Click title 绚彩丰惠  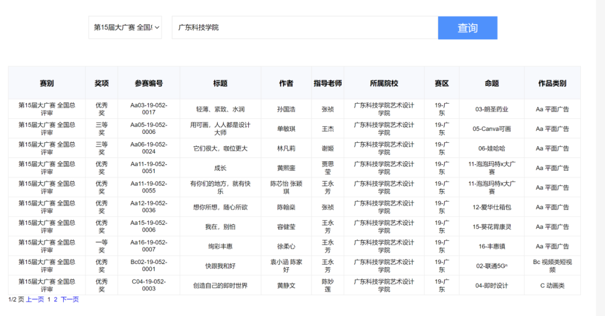pos(220,246)
